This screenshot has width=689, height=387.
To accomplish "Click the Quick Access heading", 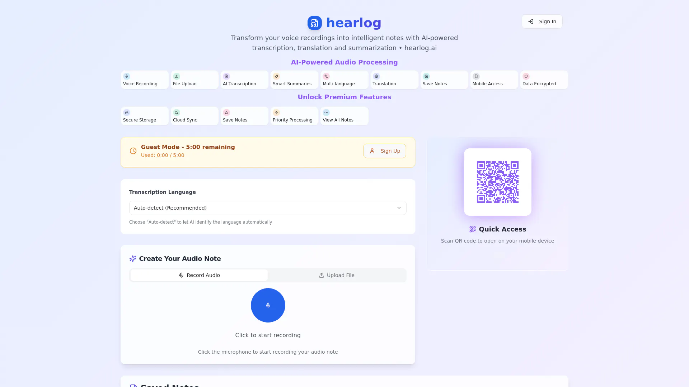I will [x=502, y=229].
